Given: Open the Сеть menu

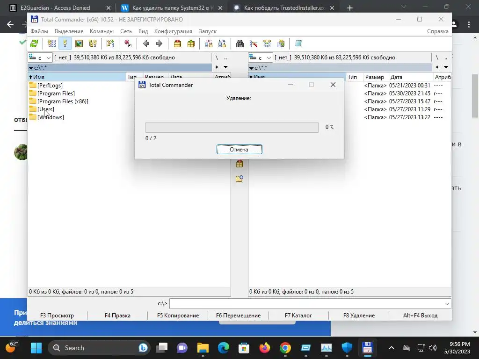Looking at the screenshot, I should 126,31.
